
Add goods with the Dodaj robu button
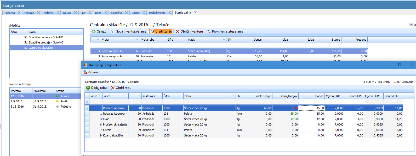[x=96, y=88]
